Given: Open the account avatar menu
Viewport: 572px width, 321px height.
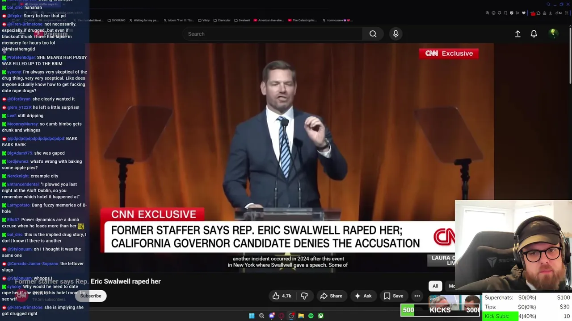Looking at the screenshot, I should (553, 33).
